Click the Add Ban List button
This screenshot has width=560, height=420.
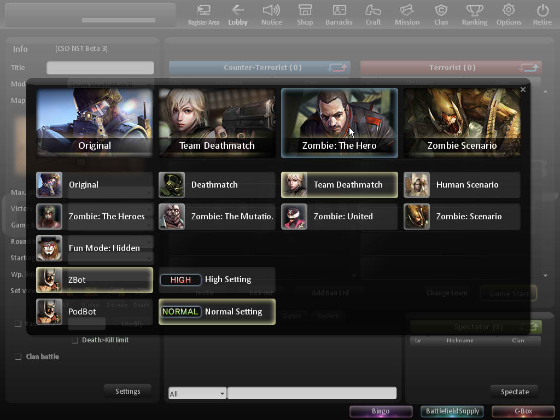click(330, 293)
